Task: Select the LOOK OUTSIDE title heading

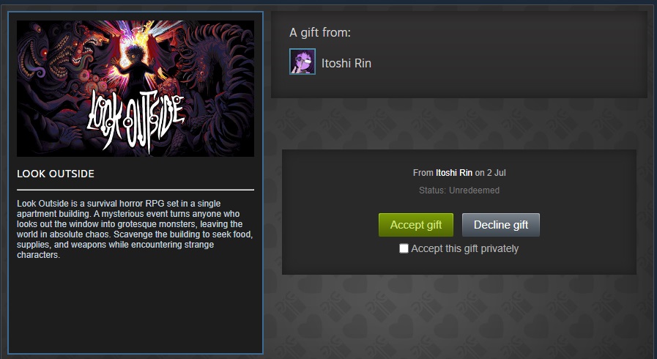Action: [56, 174]
